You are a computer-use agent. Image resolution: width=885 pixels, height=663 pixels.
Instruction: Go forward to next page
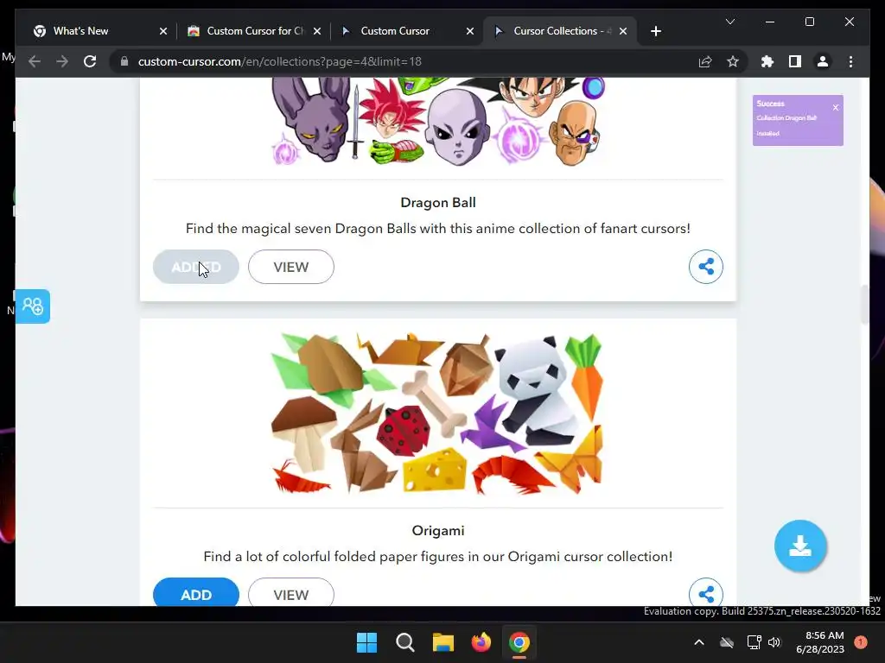62,61
